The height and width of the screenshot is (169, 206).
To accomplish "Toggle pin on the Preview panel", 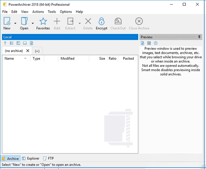I will pyautogui.click(x=199, y=37).
